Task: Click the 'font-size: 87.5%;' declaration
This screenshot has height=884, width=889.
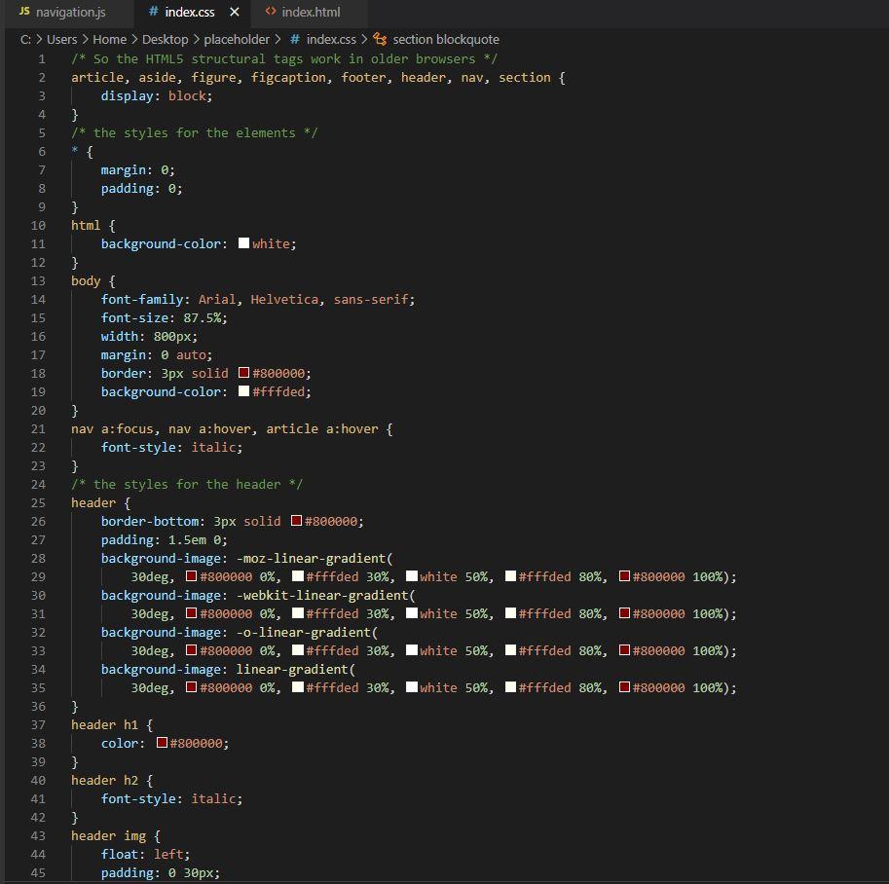Action: [164, 317]
